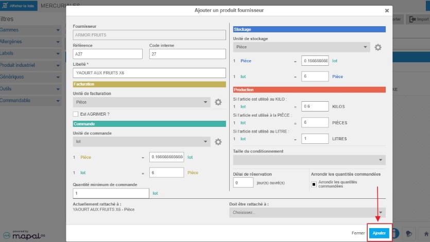Click the Quantité minimum de commande field
Viewport: 430px width, 242px height.
pos(111,193)
